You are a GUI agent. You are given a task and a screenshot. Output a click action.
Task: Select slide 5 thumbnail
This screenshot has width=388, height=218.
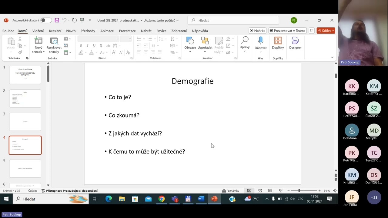(x=25, y=169)
